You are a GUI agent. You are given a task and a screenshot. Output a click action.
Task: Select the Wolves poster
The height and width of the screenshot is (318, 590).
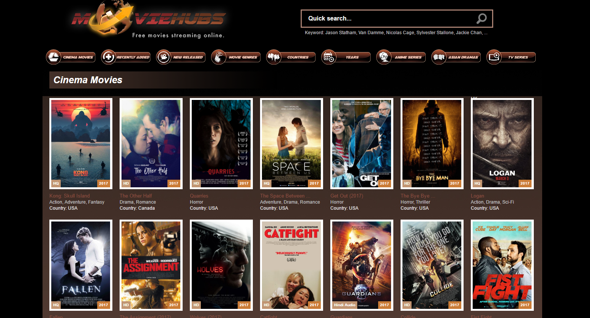[x=221, y=265]
